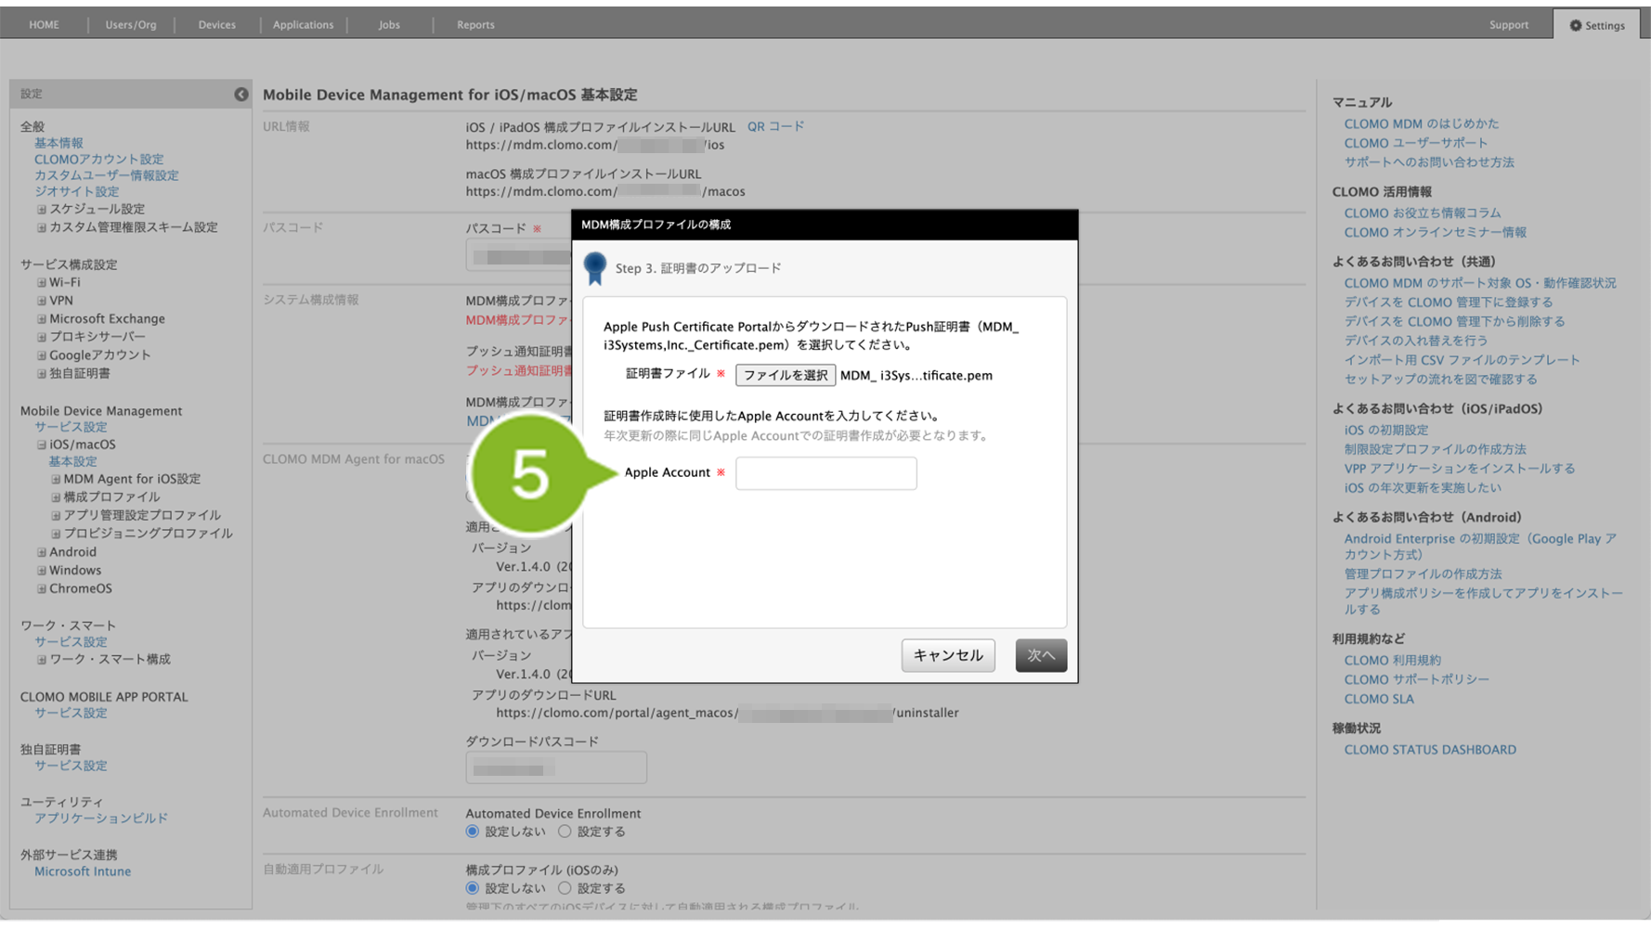Open ジオサイト設定 link
This screenshot has width=1651, height=928.
point(76,192)
